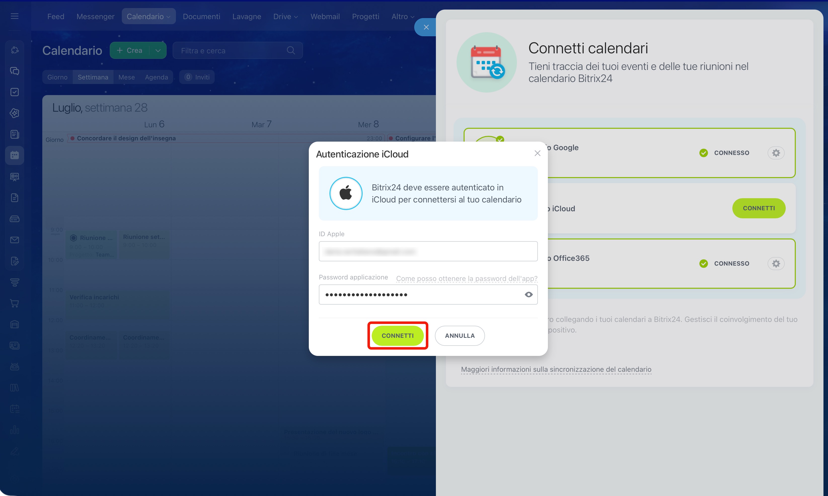This screenshot has width=828, height=496.
Task: Click the magnifier in Filtra e cerca
Action: 291,51
